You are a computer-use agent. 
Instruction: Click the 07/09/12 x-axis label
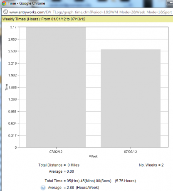pos(131,152)
